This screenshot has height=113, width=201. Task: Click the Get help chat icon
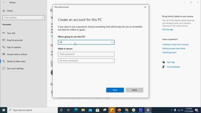(163, 62)
